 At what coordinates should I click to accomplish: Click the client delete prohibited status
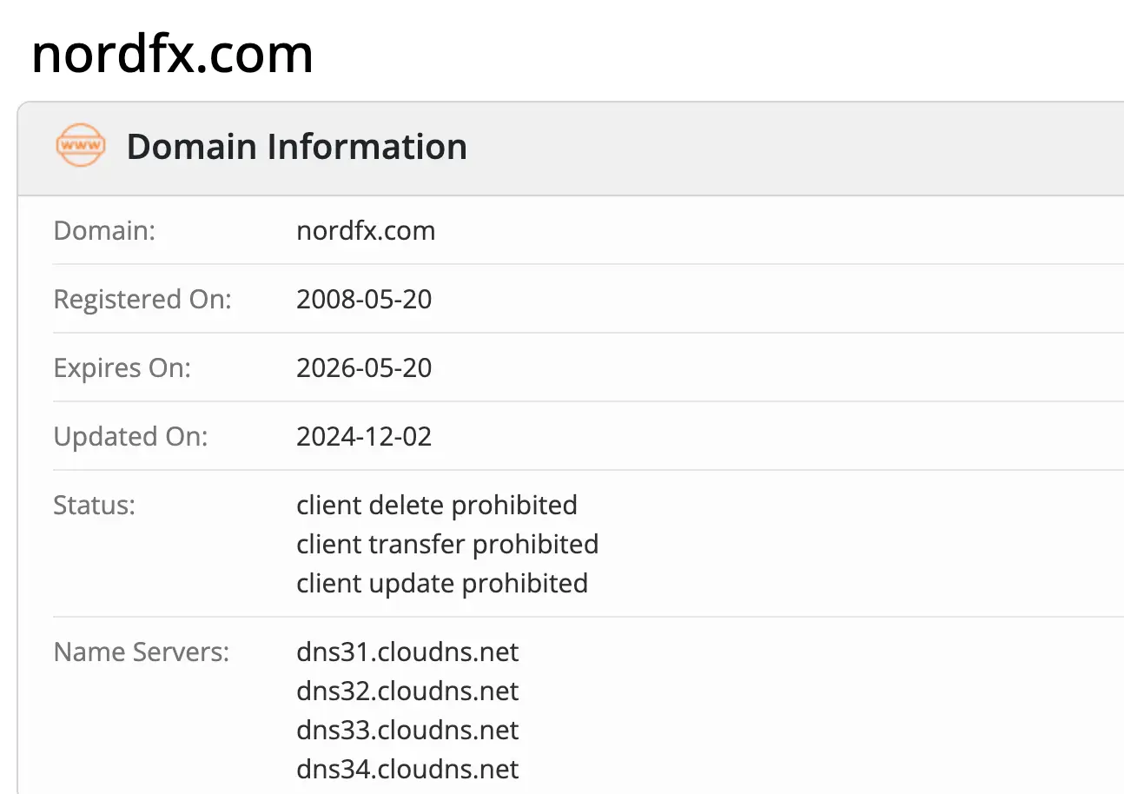(437, 506)
